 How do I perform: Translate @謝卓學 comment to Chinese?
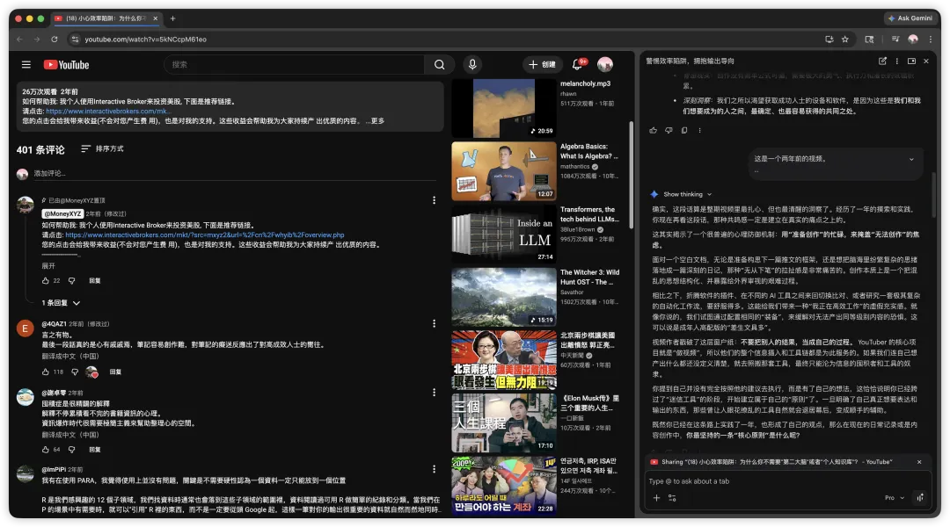70,435
